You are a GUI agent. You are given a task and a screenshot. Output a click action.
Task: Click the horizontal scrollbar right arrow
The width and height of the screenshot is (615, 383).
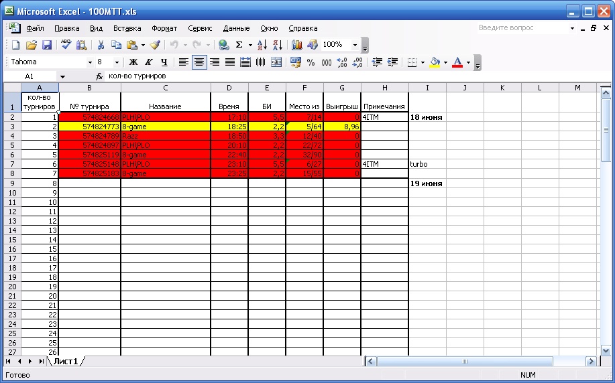590,361
